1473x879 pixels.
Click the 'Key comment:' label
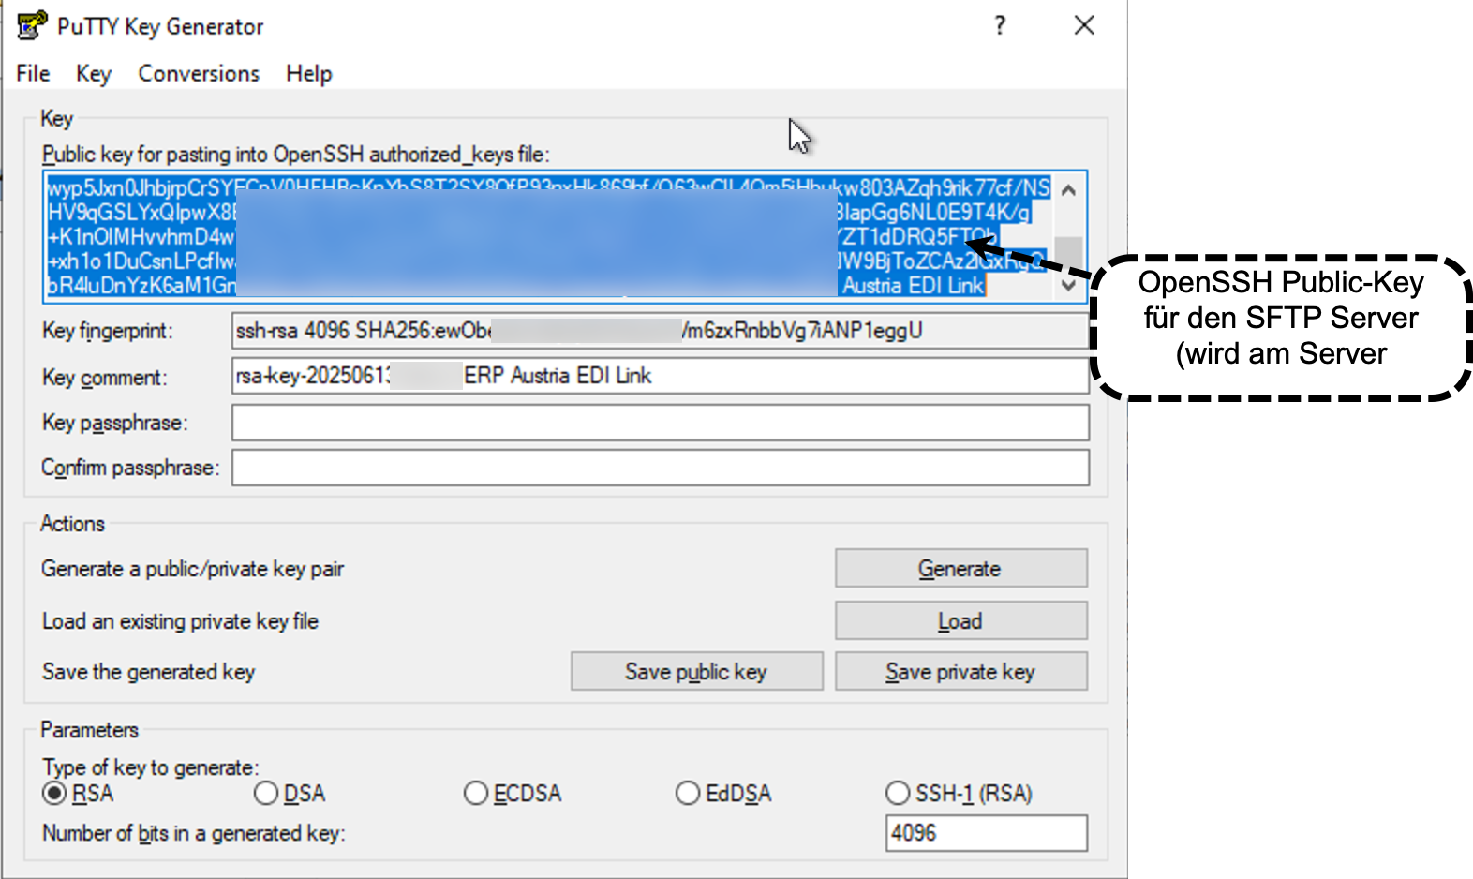click(104, 377)
